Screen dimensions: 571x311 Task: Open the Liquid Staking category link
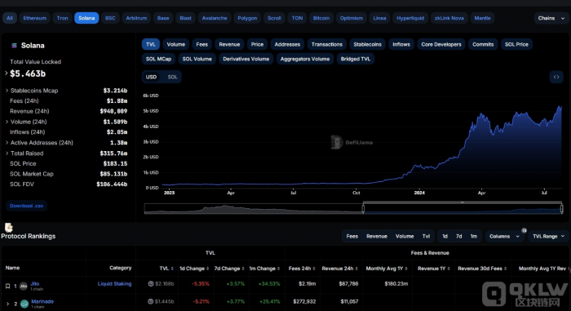[114, 284]
